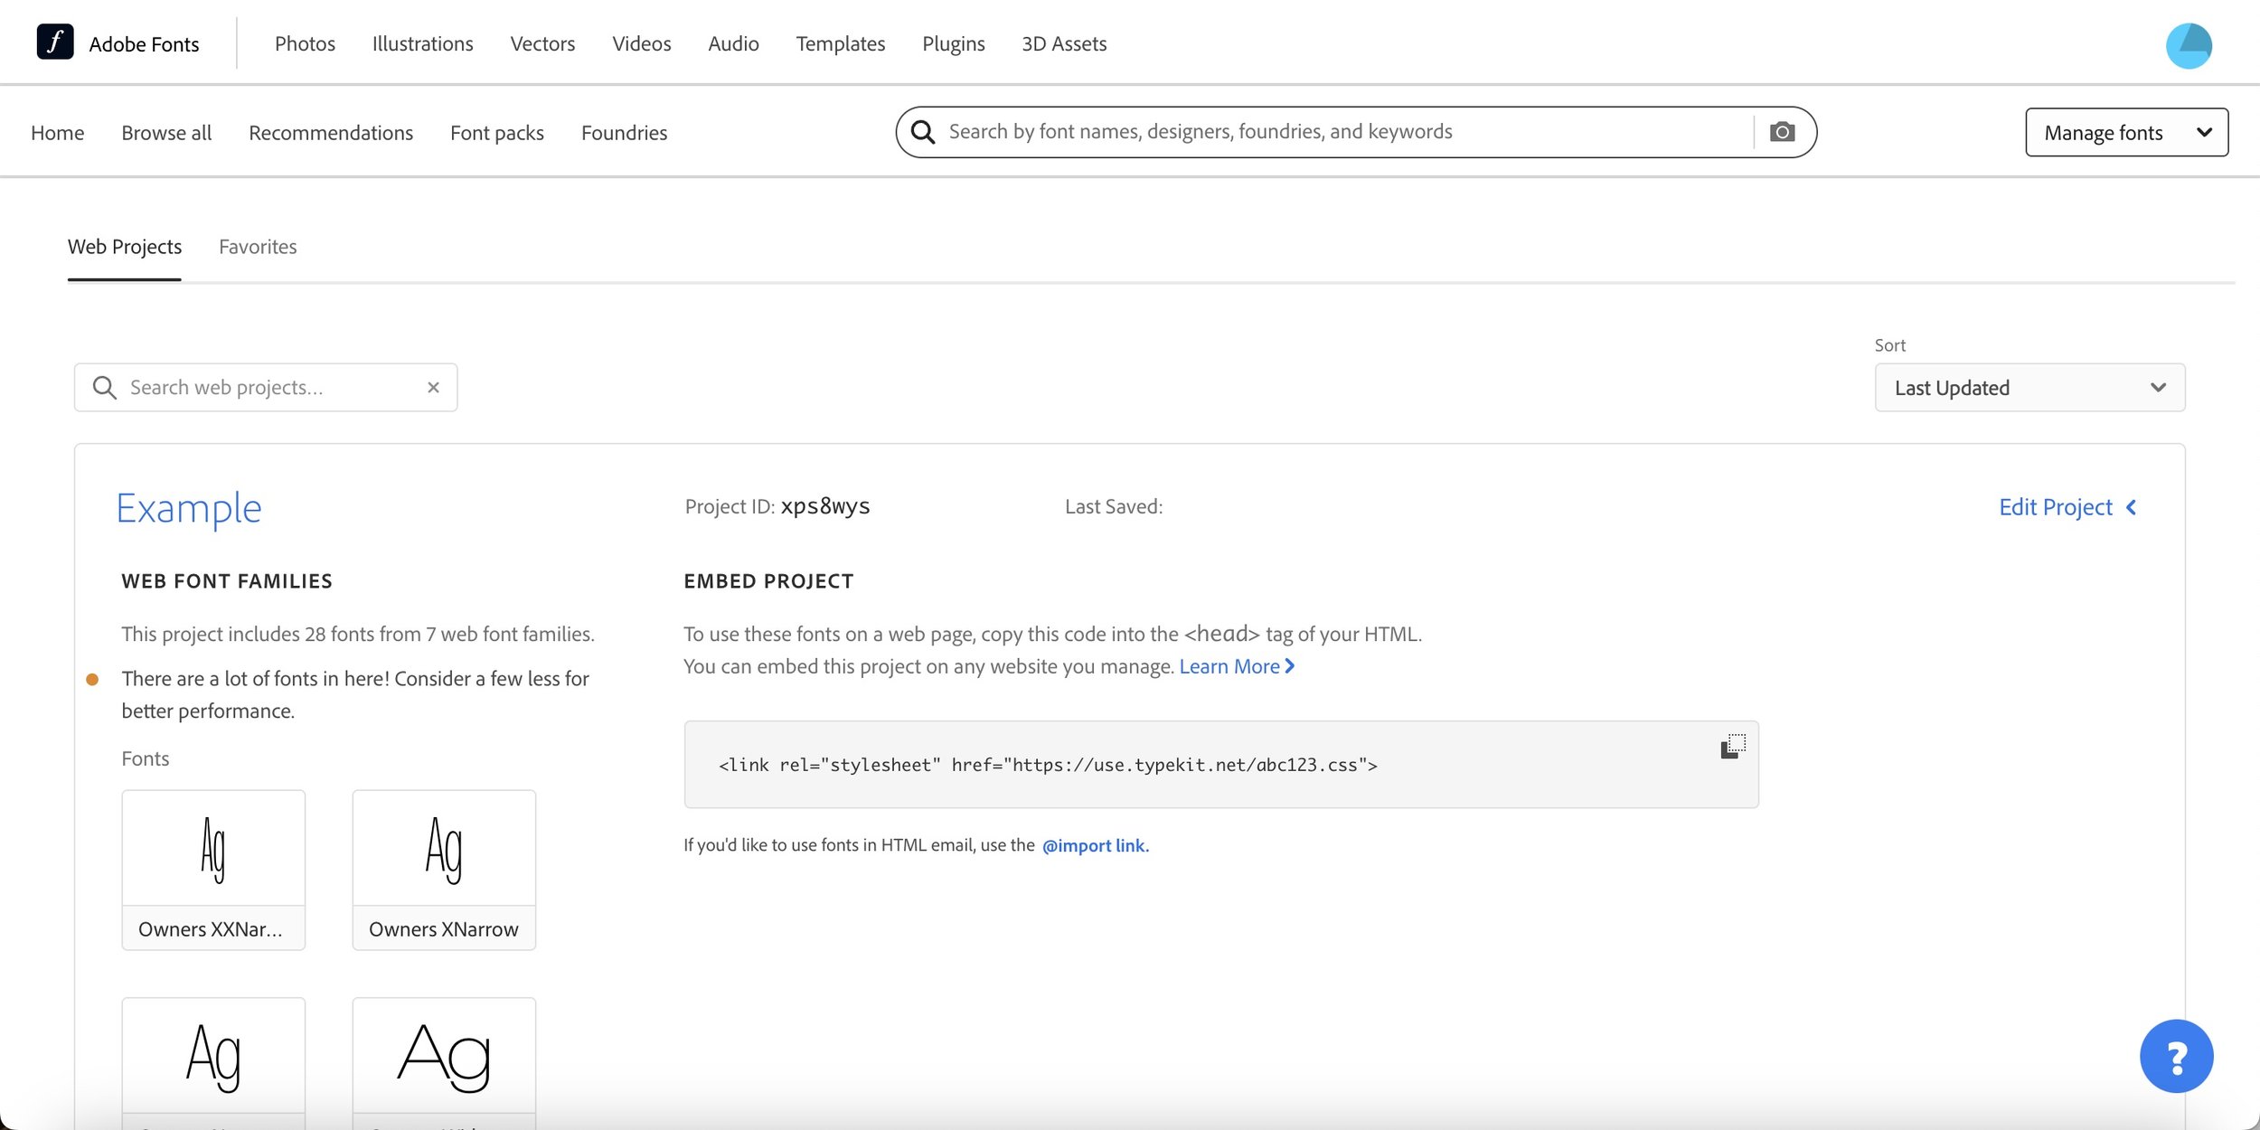Go to the Illustrations section

[x=422, y=43]
